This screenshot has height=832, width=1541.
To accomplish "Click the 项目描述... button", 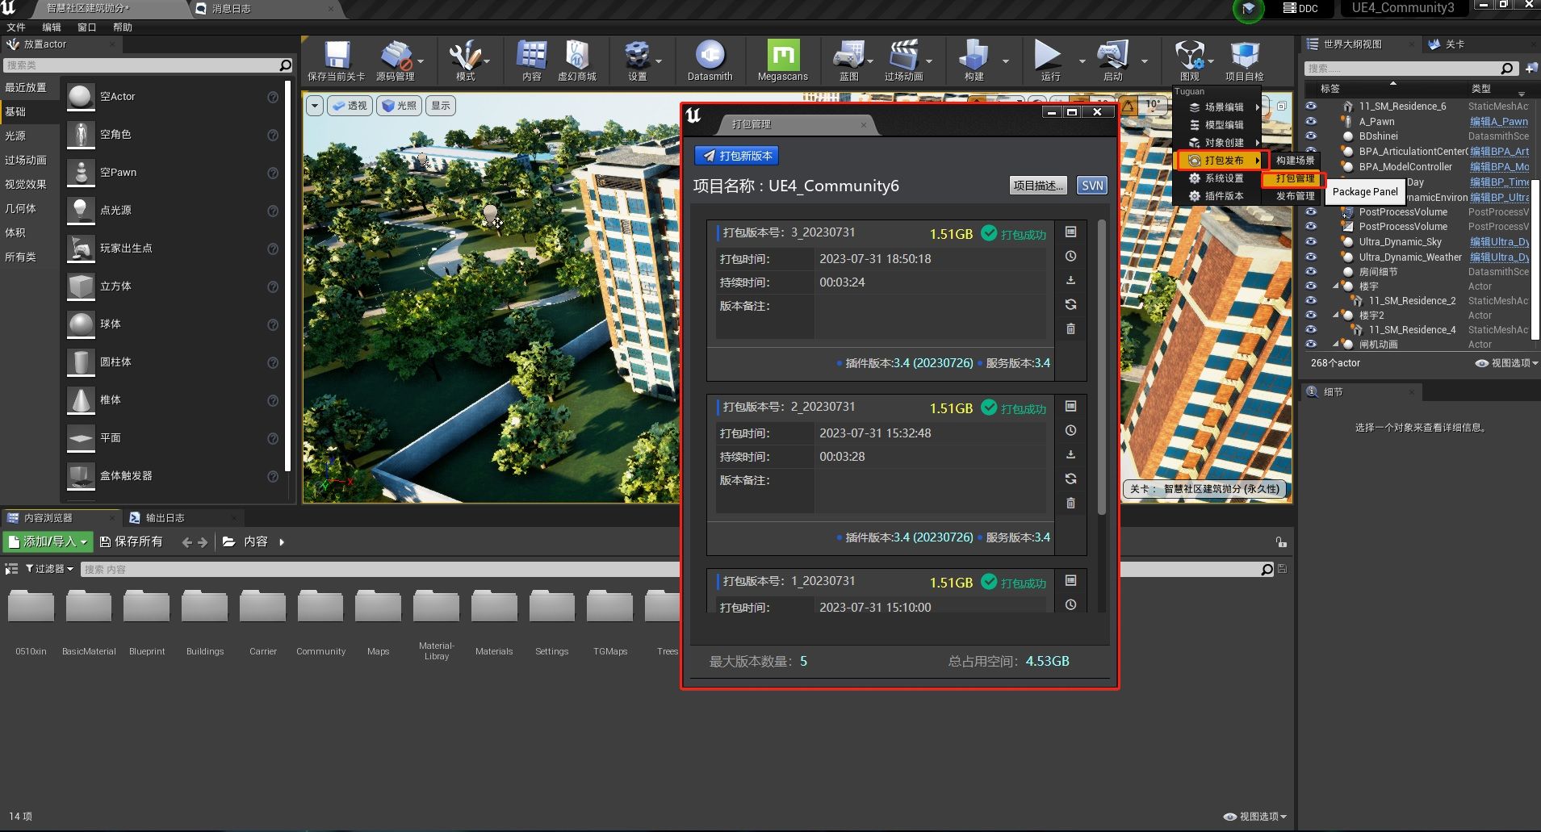I will pyautogui.click(x=1038, y=186).
